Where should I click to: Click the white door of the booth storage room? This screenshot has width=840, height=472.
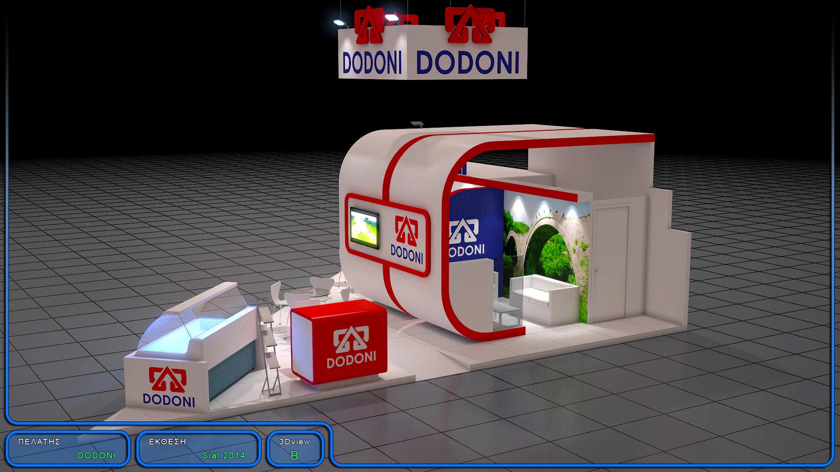click(x=610, y=264)
